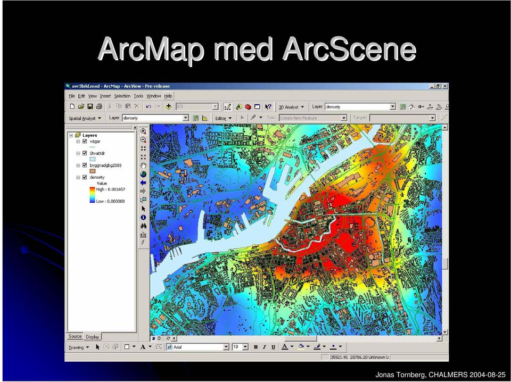Select the Select Features tool
The width and height of the screenshot is (511, 382).
pos(143,200)
